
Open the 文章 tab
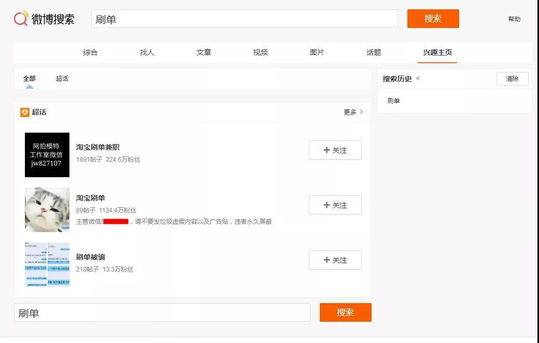(x=204, y=52)
